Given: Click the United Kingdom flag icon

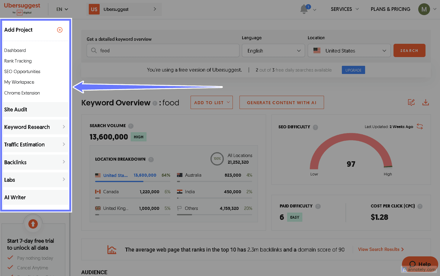Looking at the screenshot, I should click(x=98, y=208).
